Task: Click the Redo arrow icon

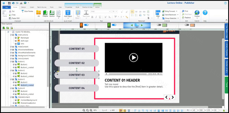Action: [x=17, y=3]
